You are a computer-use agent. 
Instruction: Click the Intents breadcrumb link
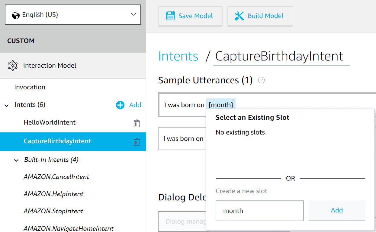point(178,56)
